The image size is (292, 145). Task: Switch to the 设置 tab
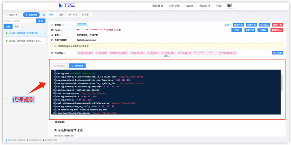click(61, 15)
